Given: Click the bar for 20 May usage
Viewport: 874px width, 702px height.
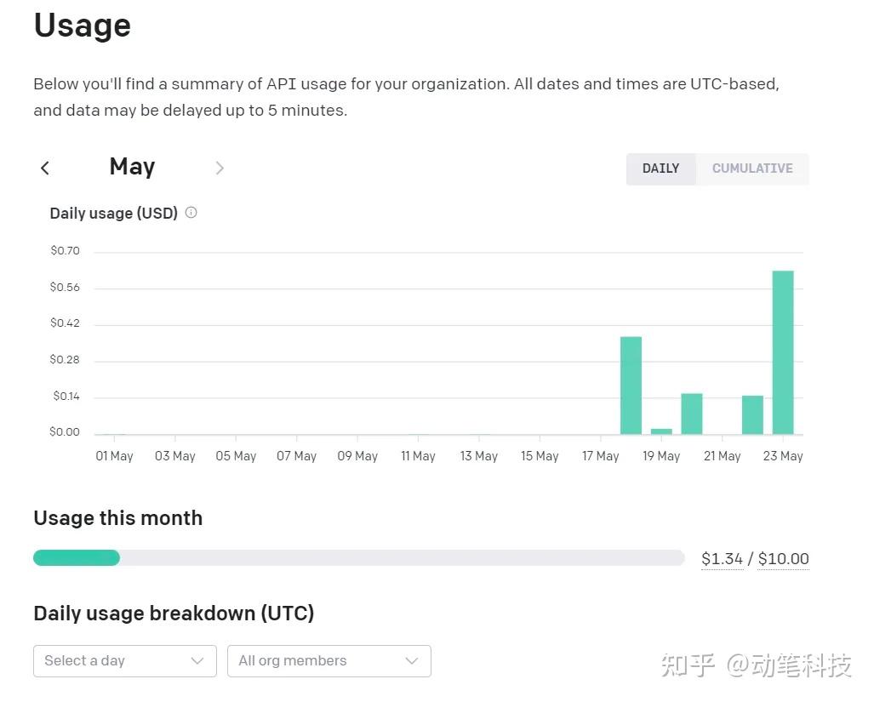Looking at the screenshot, I should (692, 414).
